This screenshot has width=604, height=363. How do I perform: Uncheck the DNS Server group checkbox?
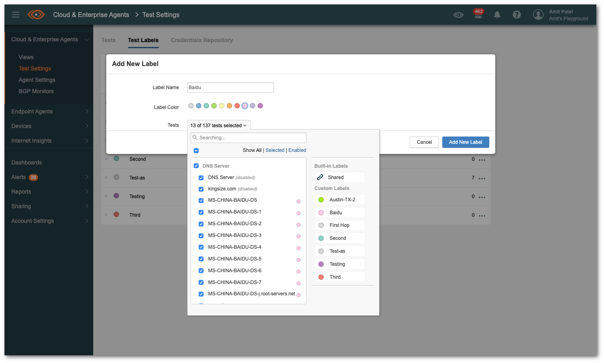pyautogui.click(x=196, y=166)
